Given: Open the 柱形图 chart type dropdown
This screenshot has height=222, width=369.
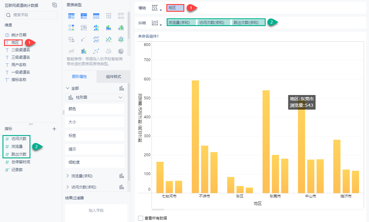Looking at the screenshot, I should point(95,97).
